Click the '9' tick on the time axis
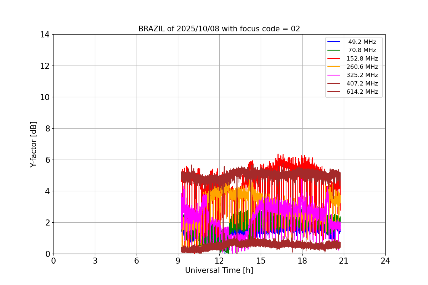Image resolution: width=428 pixels, height=285 pixels. (x=178, y=261)
